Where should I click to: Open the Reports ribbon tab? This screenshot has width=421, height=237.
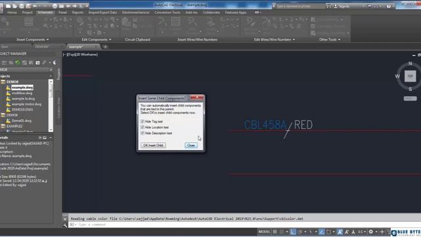point(78,13)
